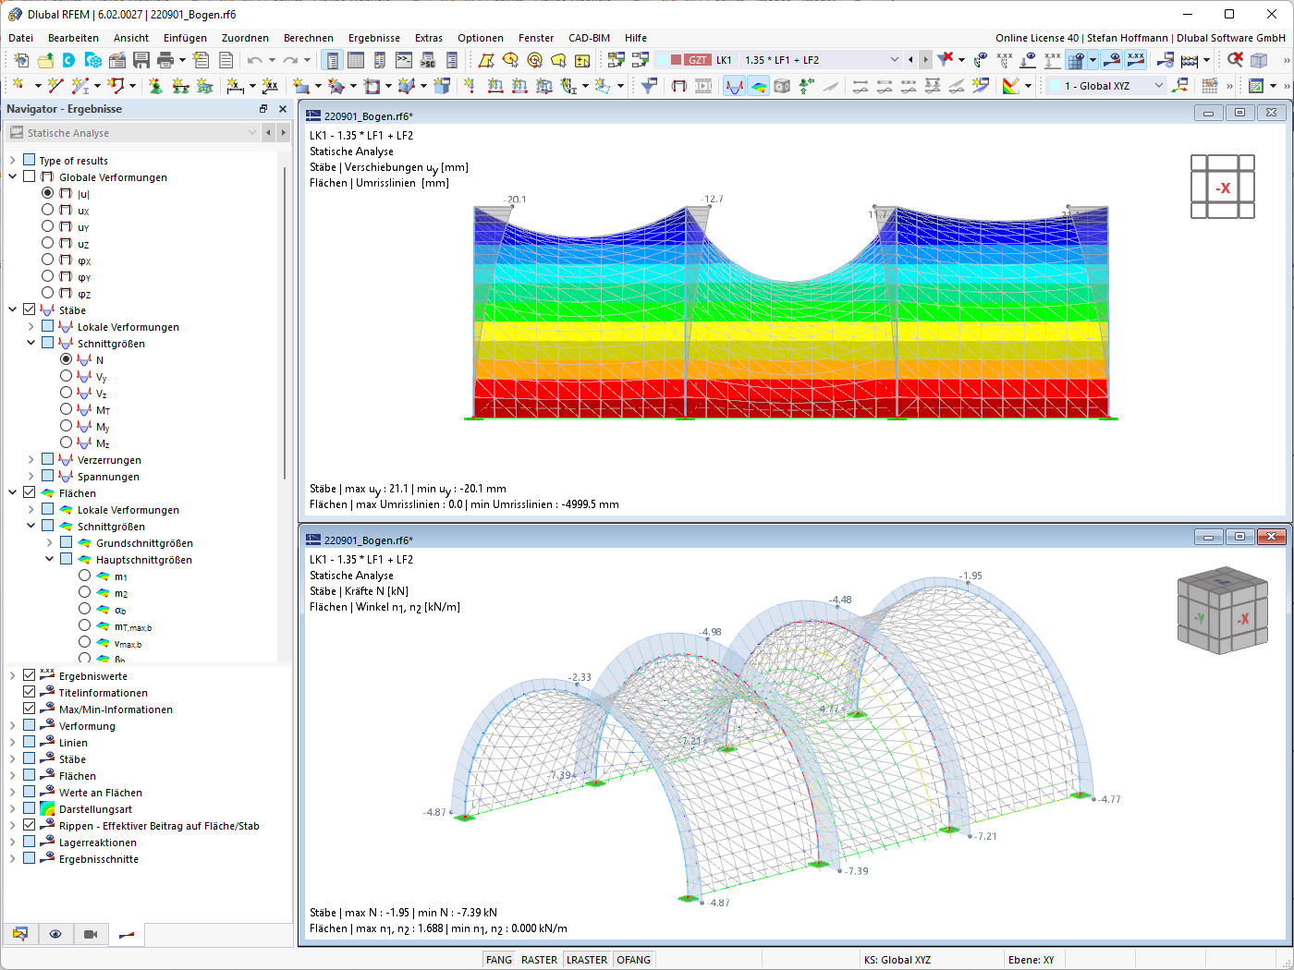Open the Navigator camera tab
Viewport: 1294px width, 970px height.
91,934
